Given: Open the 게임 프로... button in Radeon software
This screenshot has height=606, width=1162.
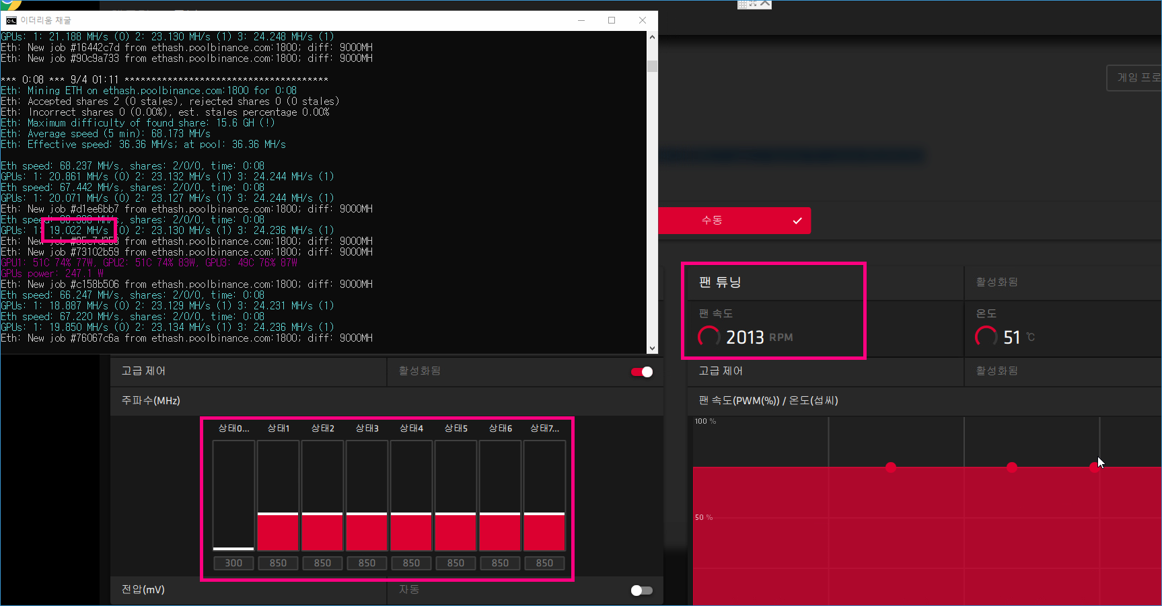Looking at the screenshot, I should (1135, 78).
